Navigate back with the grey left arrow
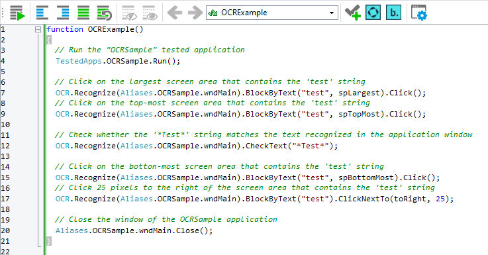The height and width of the screenshot is (255, 488). pyautogui.click(x=175, y=13)
